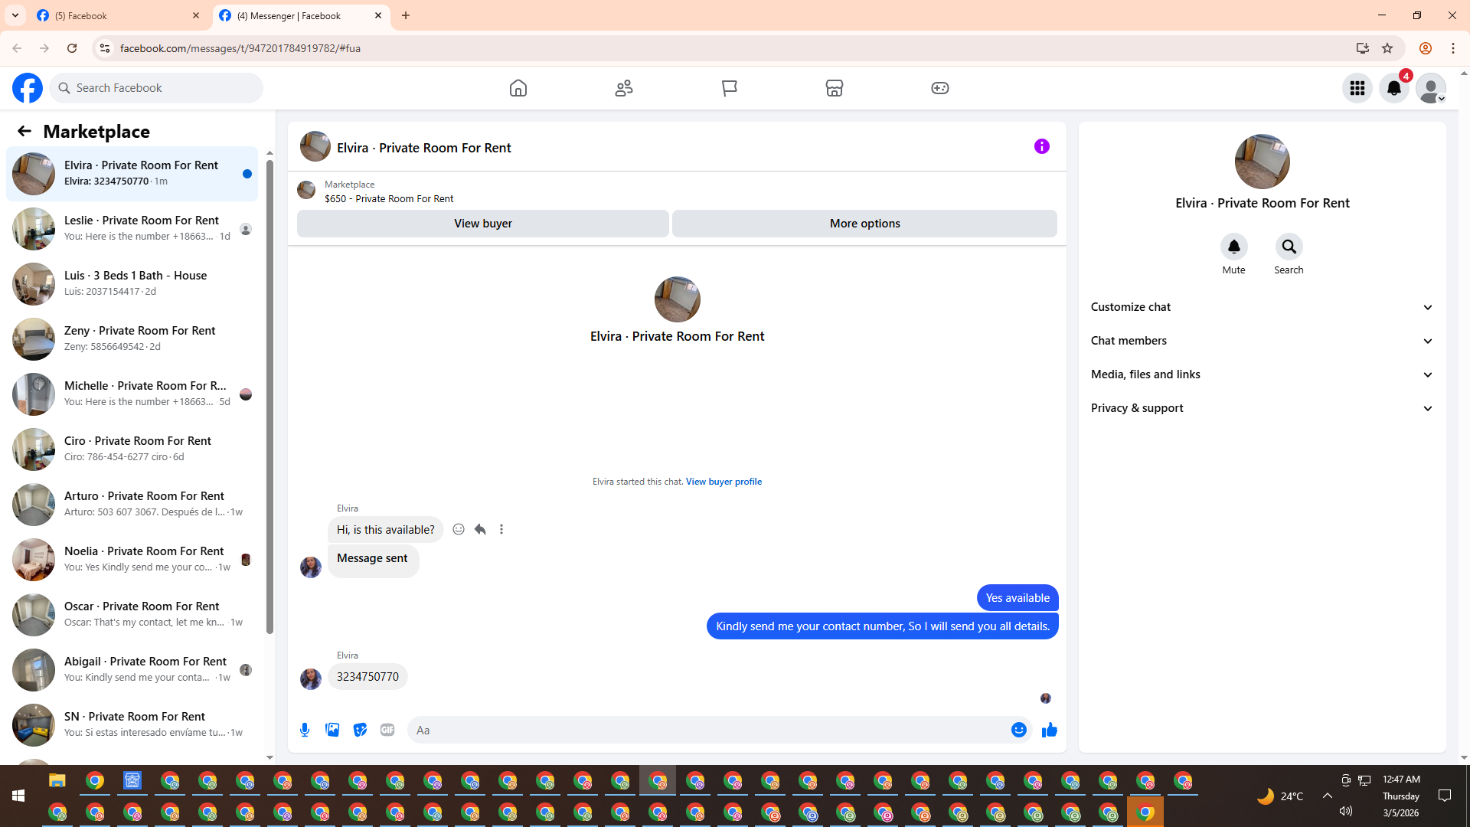Open the Facebook home logo

[28, 88]
